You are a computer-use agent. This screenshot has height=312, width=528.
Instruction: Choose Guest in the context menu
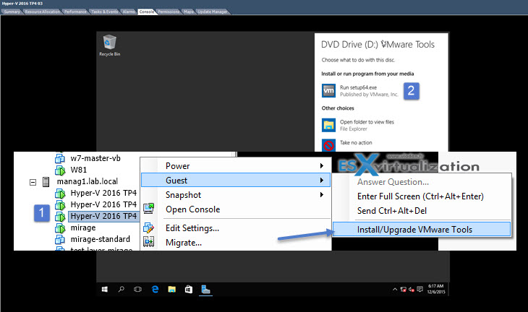[x=236, y=181]
